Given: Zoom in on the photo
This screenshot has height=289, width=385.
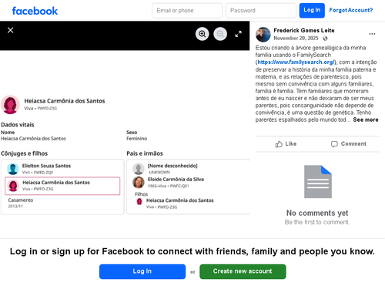Looking at the screenshot, I should point(203,34).
